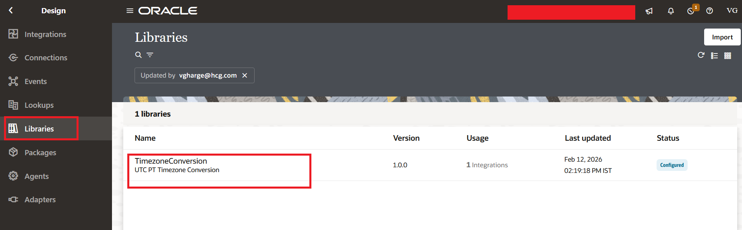Click the Agents gear icon
Image resolution: width=742 pixels, height=230 pixels.
(x=13, y=176)
